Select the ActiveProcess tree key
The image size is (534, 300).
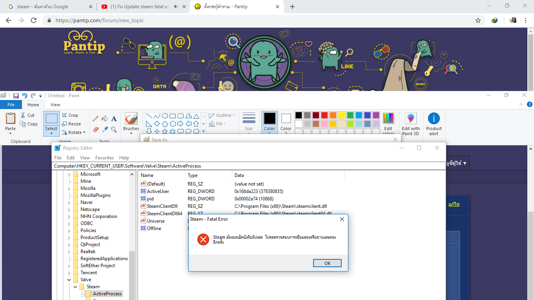tap(107, 294)
